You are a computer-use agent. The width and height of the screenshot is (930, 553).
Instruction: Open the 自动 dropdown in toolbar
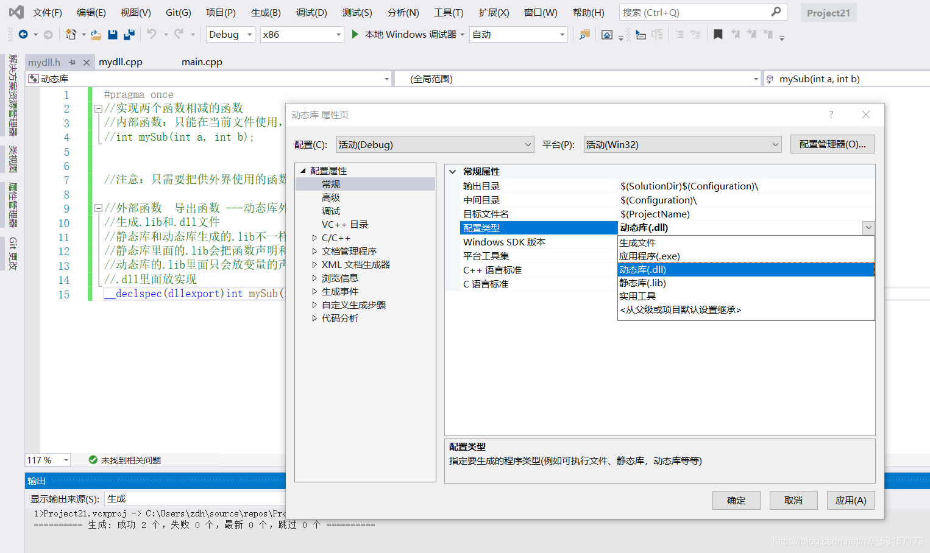coord(519,35)
